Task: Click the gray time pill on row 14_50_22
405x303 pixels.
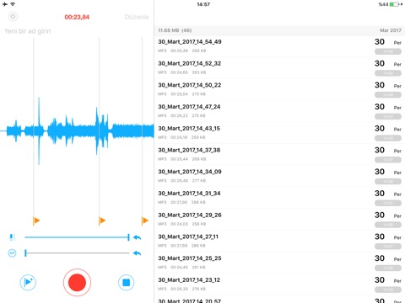Action: 388,95
